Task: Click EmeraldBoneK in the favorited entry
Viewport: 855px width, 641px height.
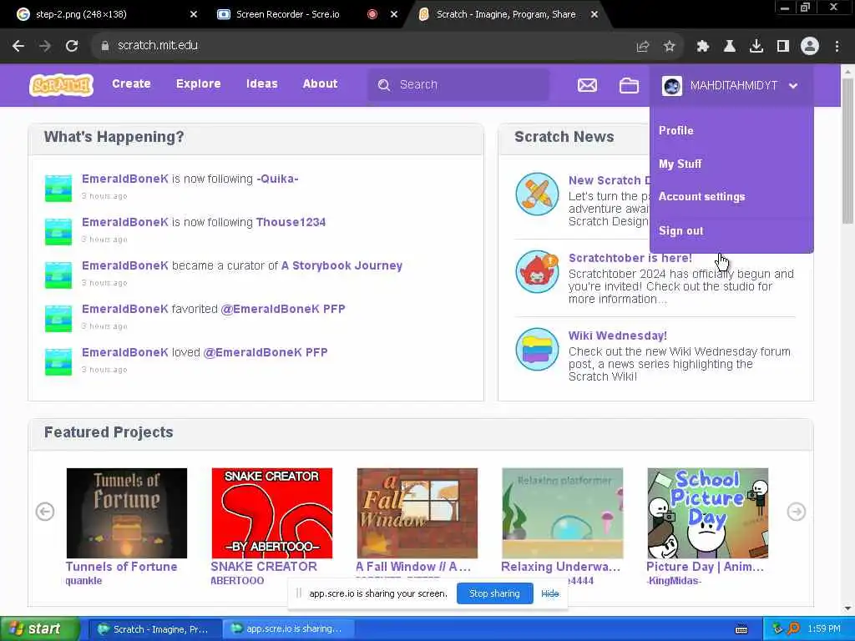Action: tap(125, 309)
